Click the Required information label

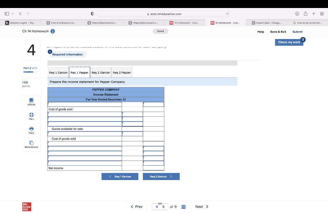[x=68, y=54]
